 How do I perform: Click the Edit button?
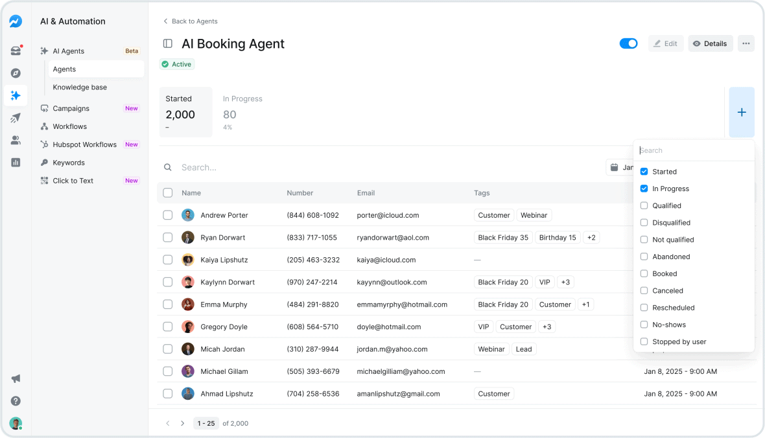(665, 43)
